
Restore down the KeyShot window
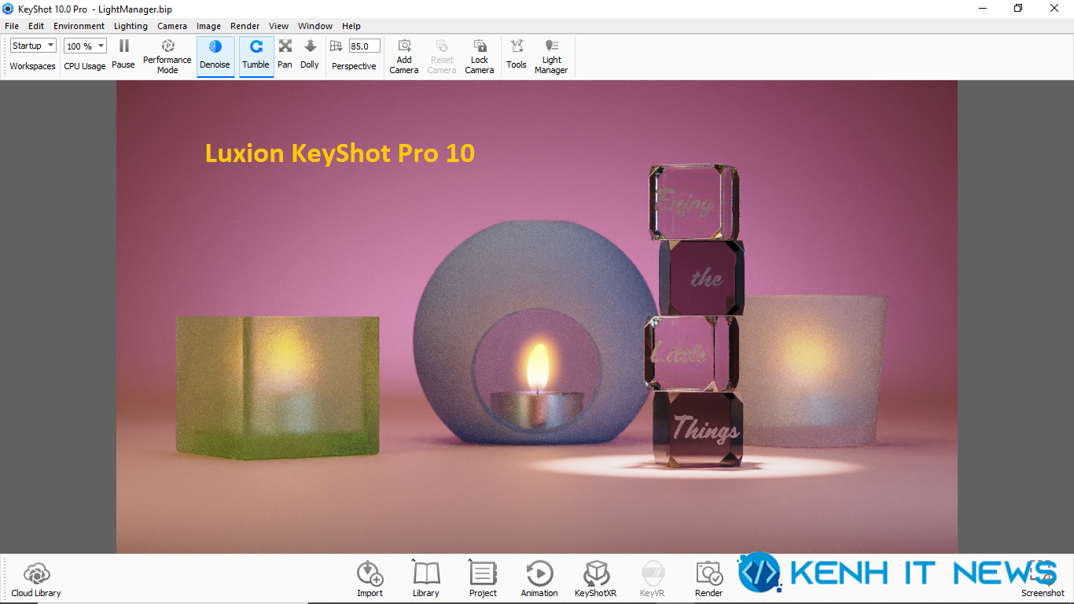tap(1018, 9)
